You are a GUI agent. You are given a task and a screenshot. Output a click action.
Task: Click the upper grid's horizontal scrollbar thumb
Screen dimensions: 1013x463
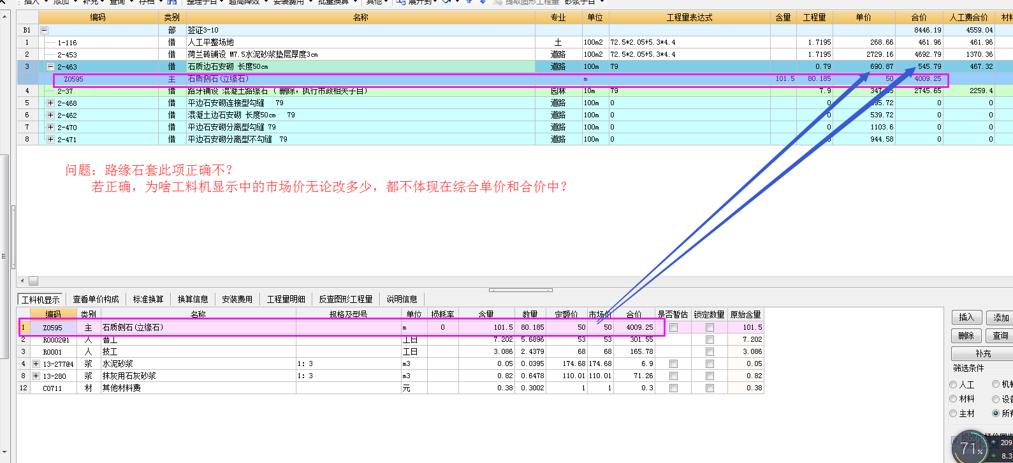(33, 281)
